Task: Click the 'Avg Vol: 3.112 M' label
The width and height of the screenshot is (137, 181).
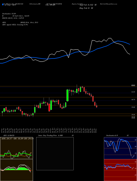Action: (88, 5)
